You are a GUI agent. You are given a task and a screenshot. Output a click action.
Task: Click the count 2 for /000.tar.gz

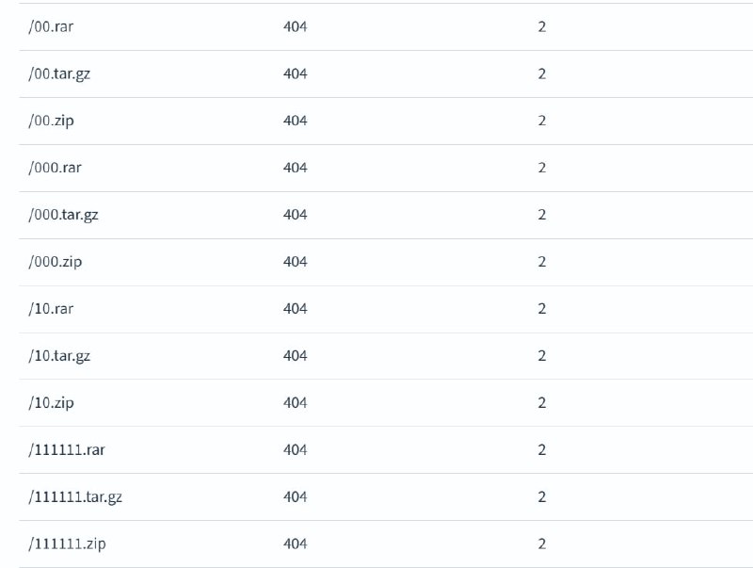coord(542,215)
